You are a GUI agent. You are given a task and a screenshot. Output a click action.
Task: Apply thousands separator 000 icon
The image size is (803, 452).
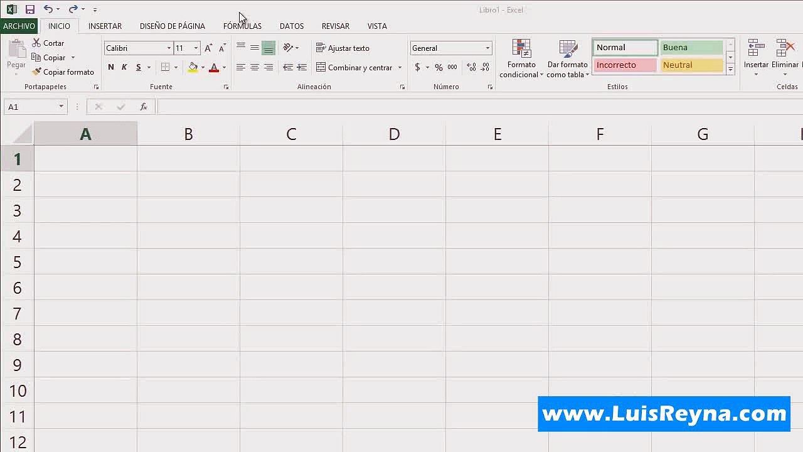452,67
